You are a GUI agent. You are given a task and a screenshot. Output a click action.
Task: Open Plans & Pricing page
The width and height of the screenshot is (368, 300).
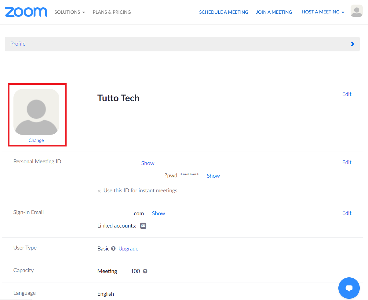[x=112, y=12]
